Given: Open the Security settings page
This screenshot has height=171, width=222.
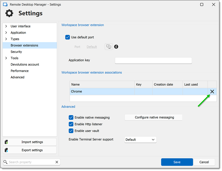Looking at the screenshot, I should click(x=16, y=52).
